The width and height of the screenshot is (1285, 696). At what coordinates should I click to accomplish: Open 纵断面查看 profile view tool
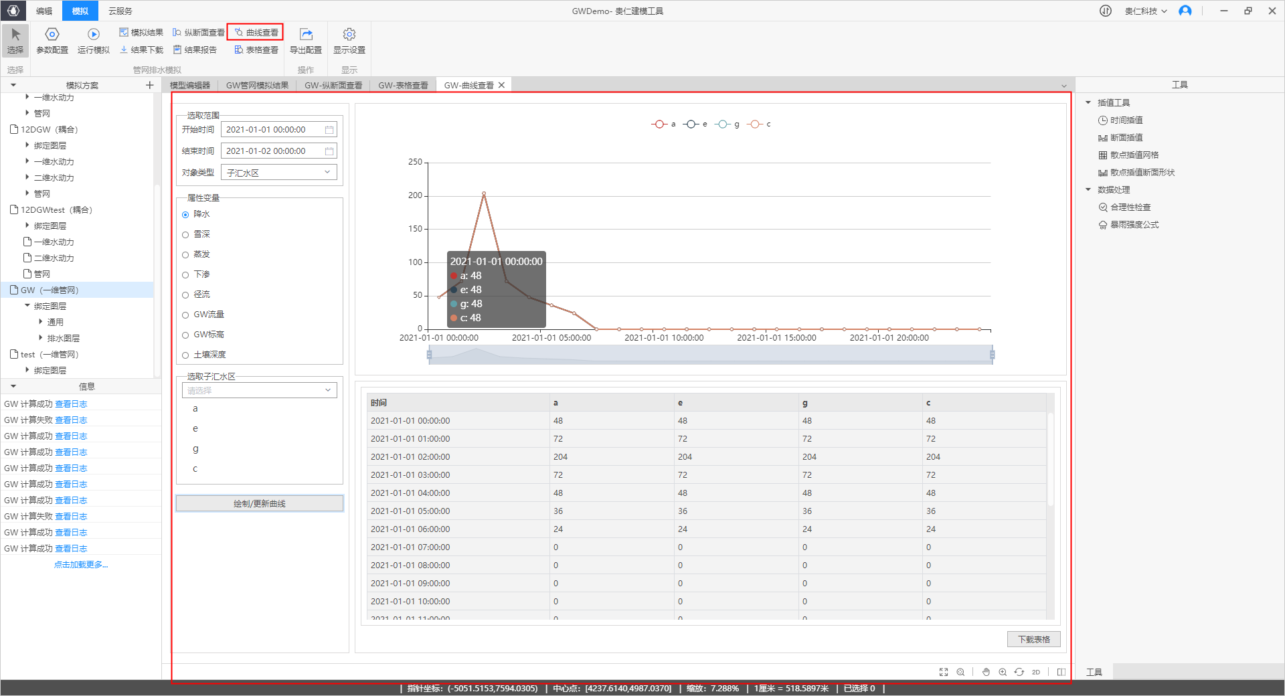199,32
